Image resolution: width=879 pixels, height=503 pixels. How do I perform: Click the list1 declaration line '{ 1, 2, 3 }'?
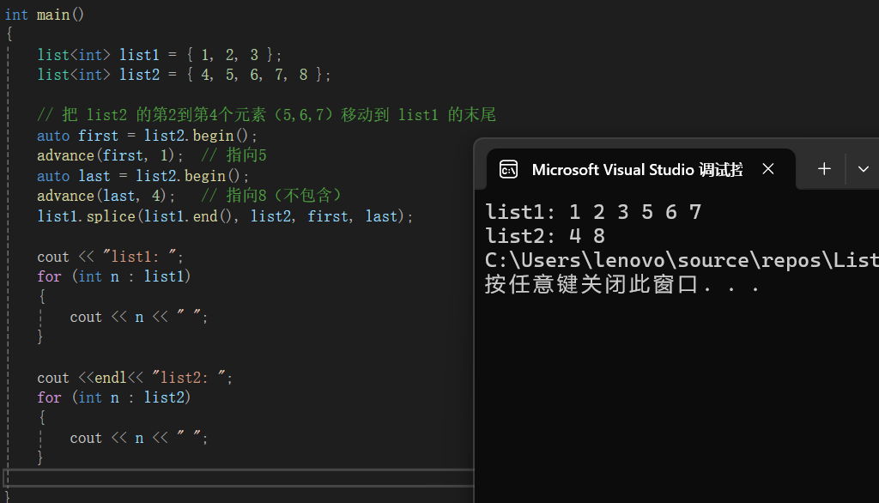[x=160, y=55]
